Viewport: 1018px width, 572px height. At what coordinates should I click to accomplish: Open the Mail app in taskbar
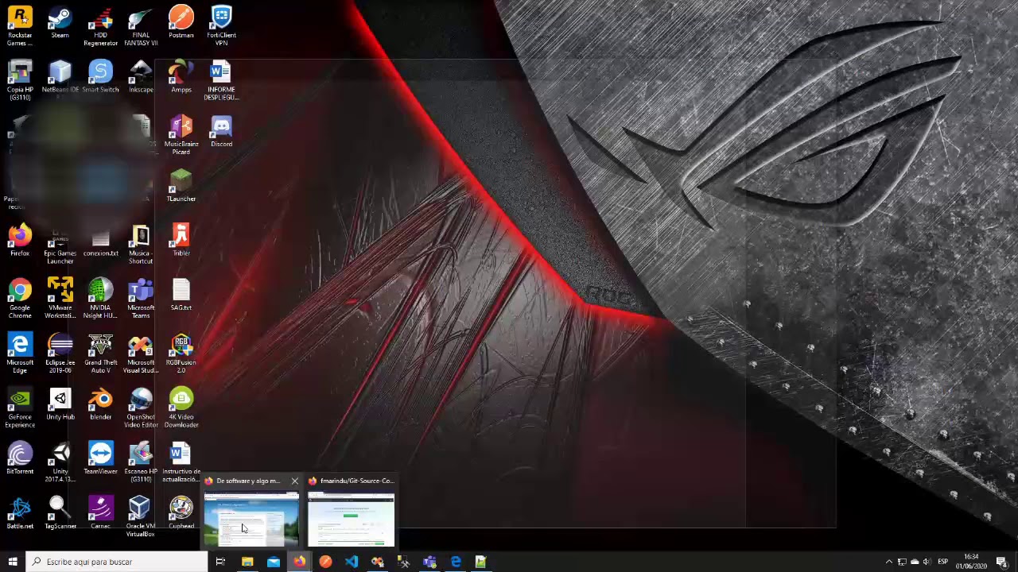click(x=273, y=562)
